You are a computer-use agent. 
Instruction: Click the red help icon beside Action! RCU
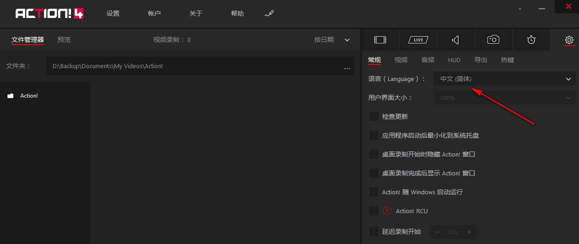coord(387,211)
